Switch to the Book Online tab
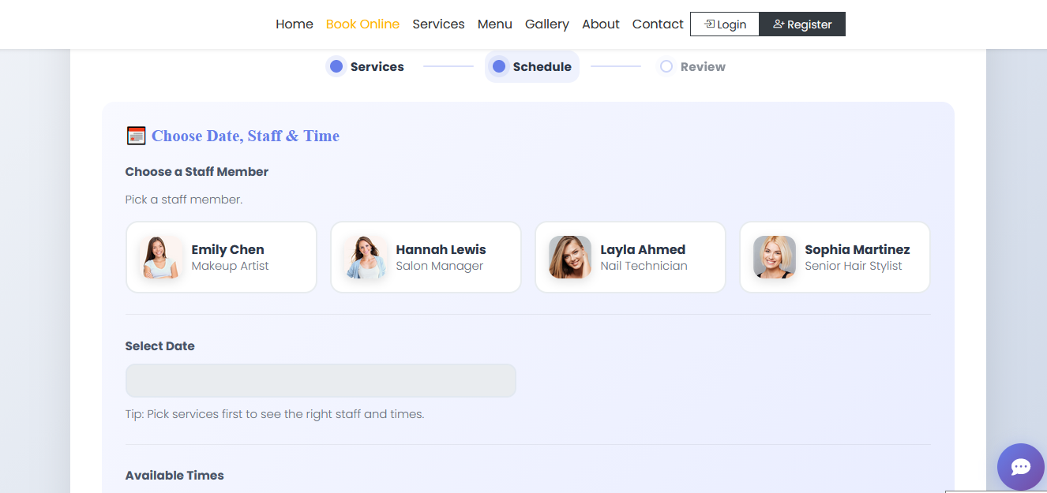 click(362, 24)
